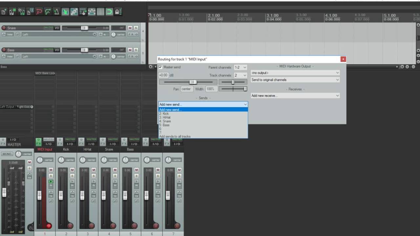420x236 pixels.
Task: Open Snare track input dropdown 'Left'
Action: pyautogui.click(x=59, y=34)
